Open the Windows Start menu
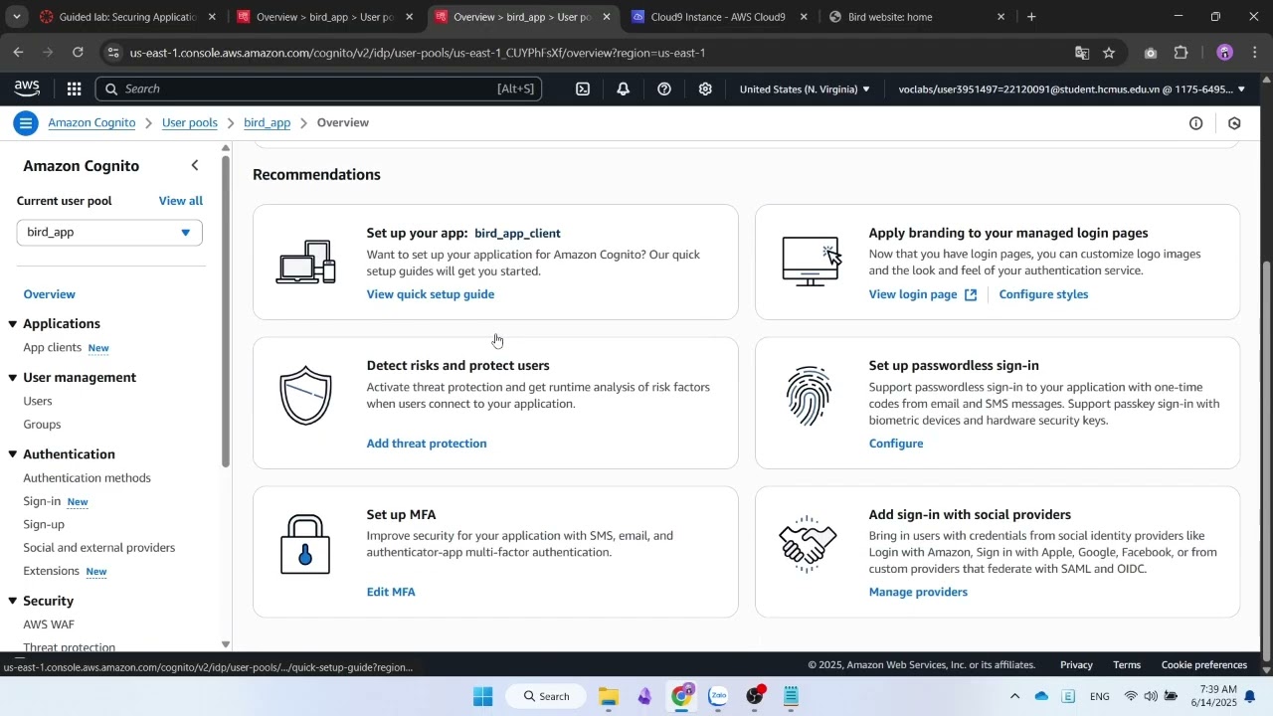1273x716 pixels. 482,696
